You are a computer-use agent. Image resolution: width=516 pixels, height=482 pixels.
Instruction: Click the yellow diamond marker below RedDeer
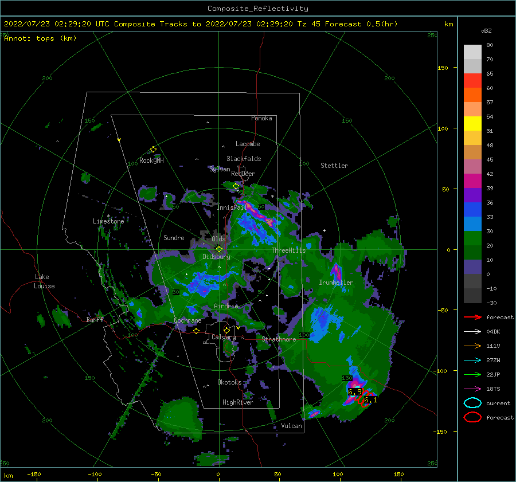tap(236, 186)
